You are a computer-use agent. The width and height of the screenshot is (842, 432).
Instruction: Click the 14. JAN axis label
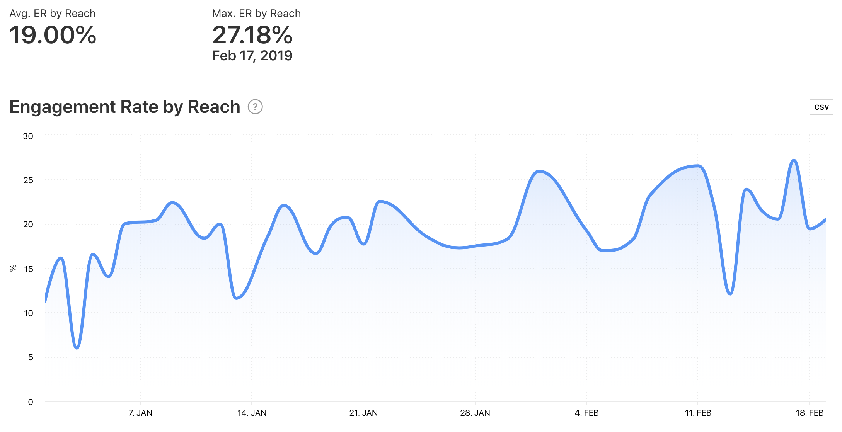(x=252, y=413)
